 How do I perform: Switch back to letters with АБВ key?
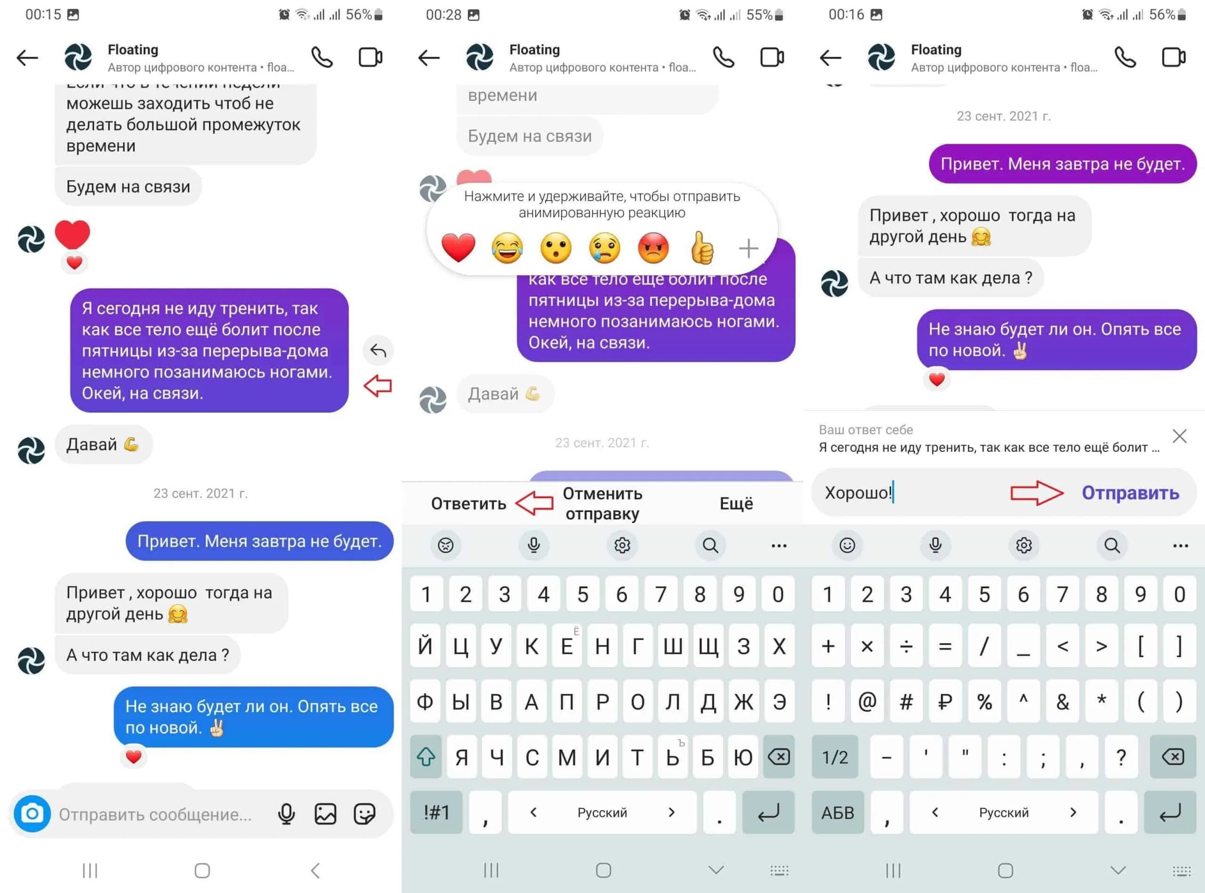pos(838,812)
